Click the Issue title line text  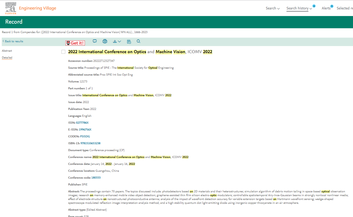click(x=120, y=95)
